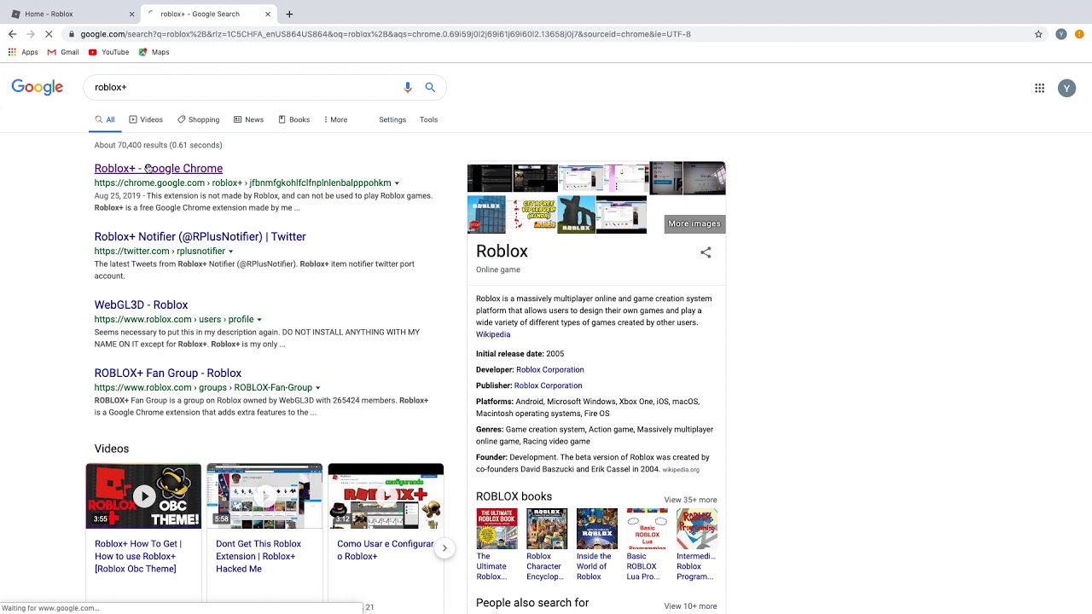Open search Tools
The image size is (1092, 614).
click(x=428, y=119)
